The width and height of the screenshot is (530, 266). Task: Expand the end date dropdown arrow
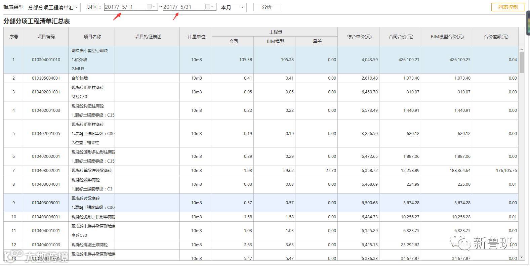point(213,7)
